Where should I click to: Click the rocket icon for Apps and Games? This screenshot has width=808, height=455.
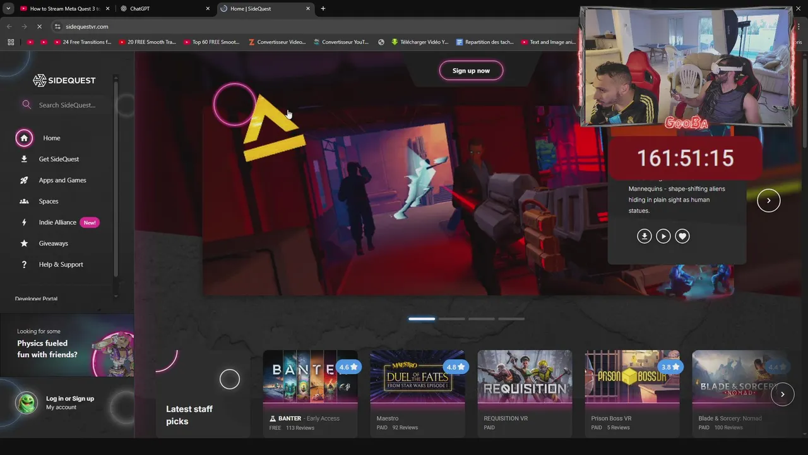pos(24,180)
